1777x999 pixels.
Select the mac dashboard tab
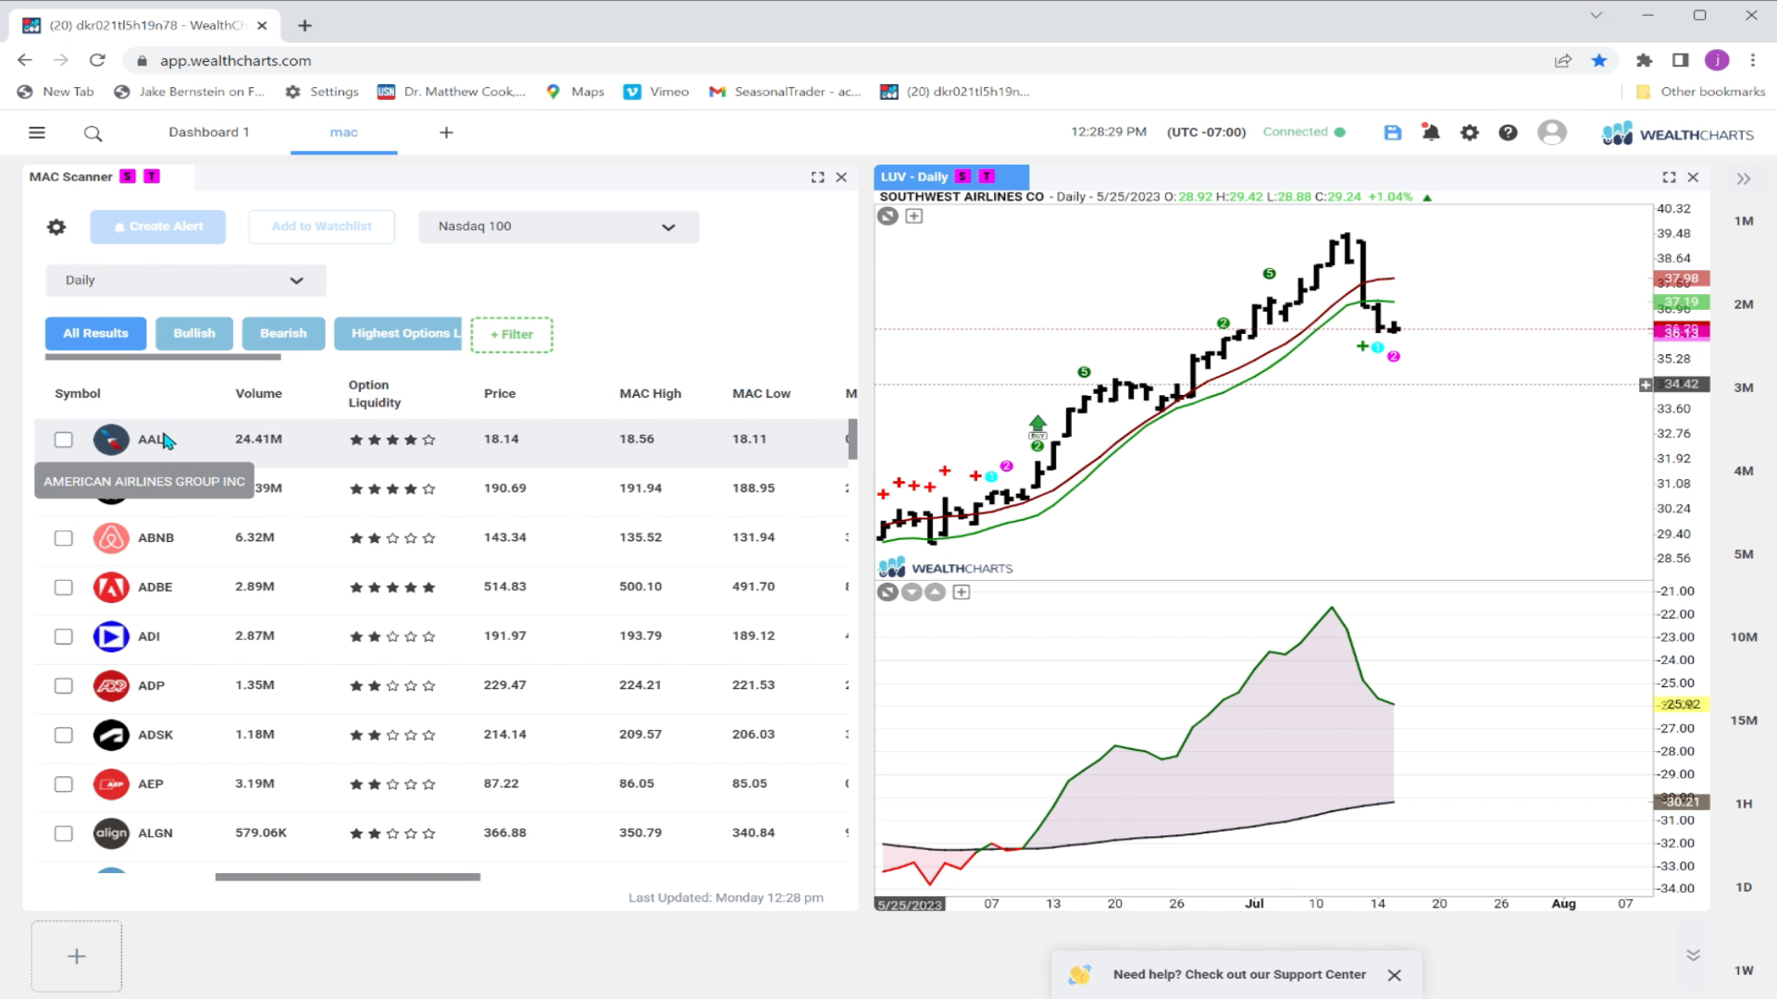coord(343,132)
